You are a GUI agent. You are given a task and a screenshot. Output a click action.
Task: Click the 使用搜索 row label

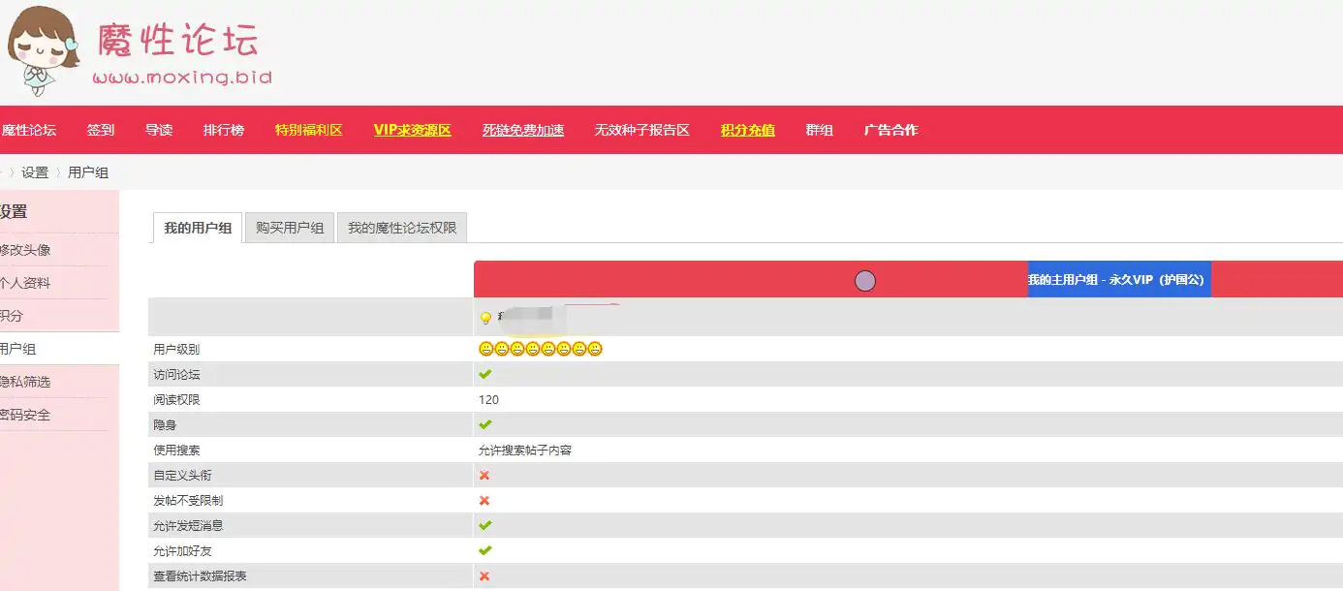pos(176,450)
